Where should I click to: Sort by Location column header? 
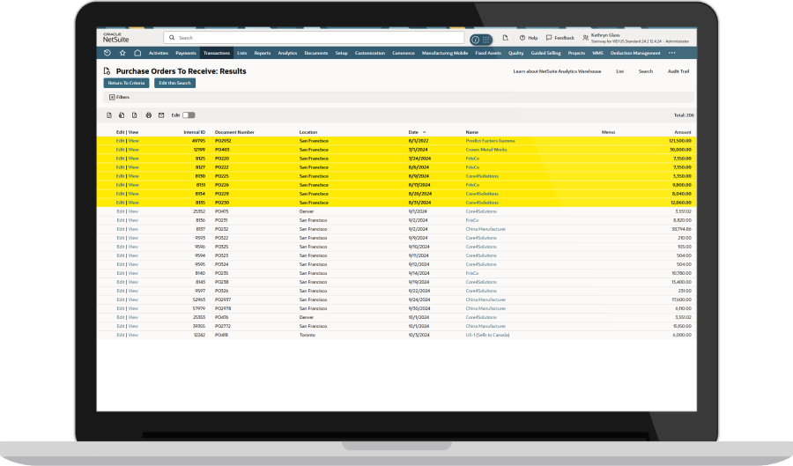308,132
